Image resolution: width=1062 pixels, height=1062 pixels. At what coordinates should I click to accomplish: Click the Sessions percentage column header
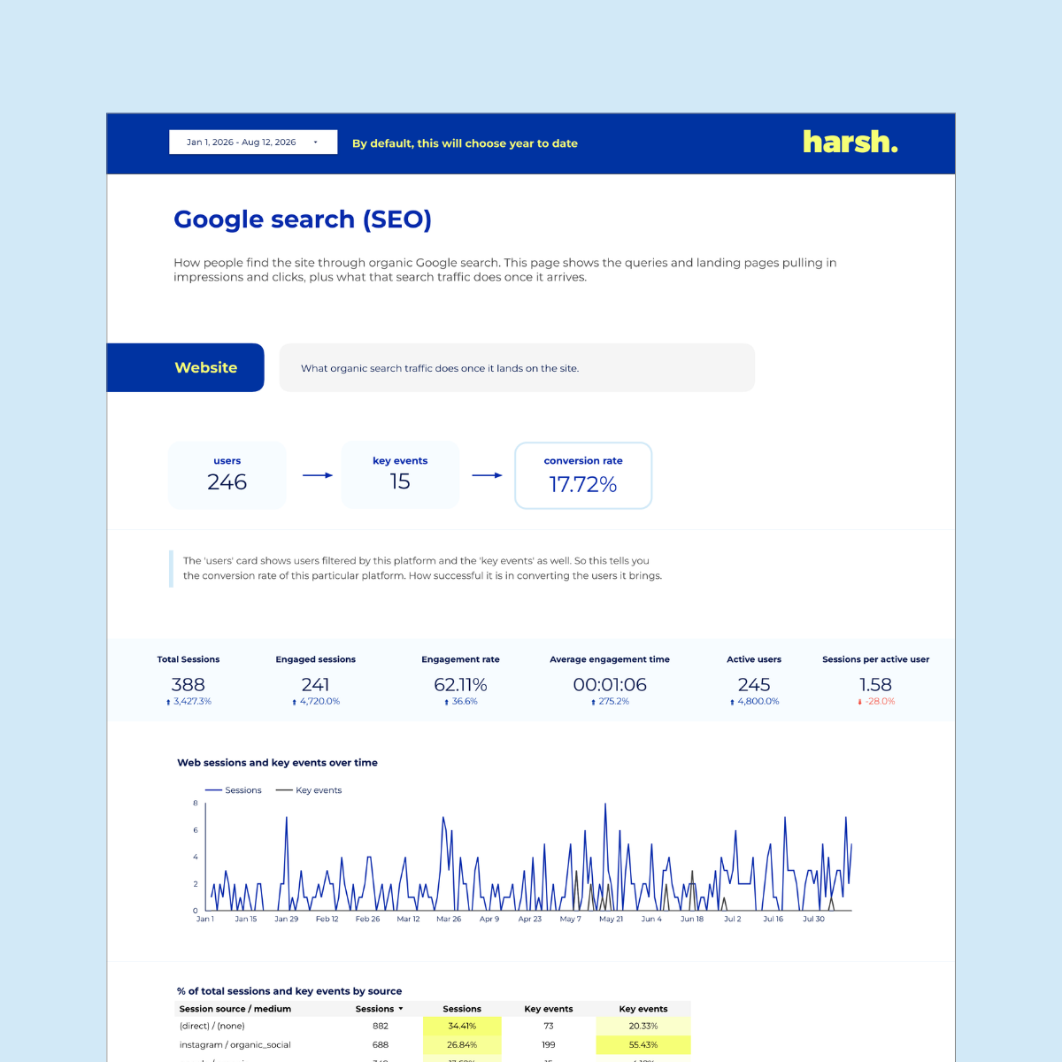(462, 1009)
